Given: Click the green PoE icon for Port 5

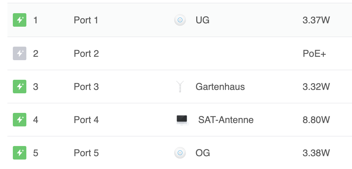Looking at the screenshot, I should [x=19, y=153].
